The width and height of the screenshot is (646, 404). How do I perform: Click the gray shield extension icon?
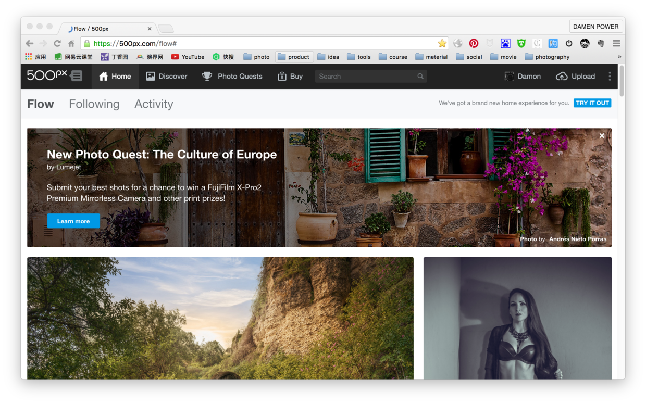[x=490, y=43]
